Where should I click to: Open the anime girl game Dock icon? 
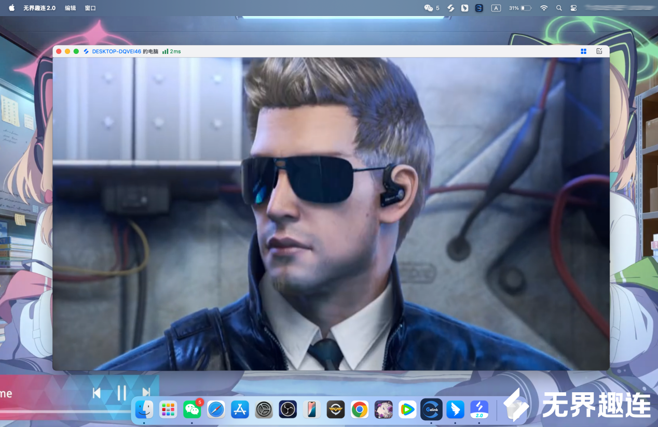pyautogui.click(x=383, y=409)
